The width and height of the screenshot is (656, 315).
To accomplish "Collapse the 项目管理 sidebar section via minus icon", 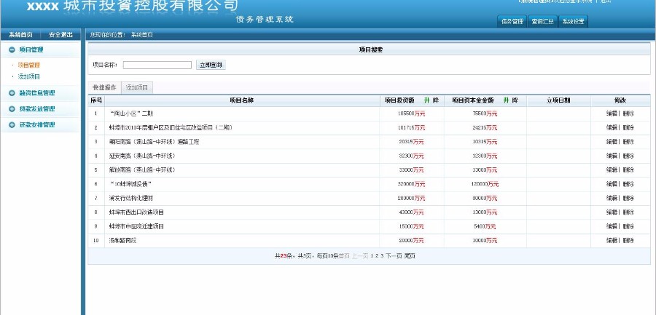I will tap(12, 49).
